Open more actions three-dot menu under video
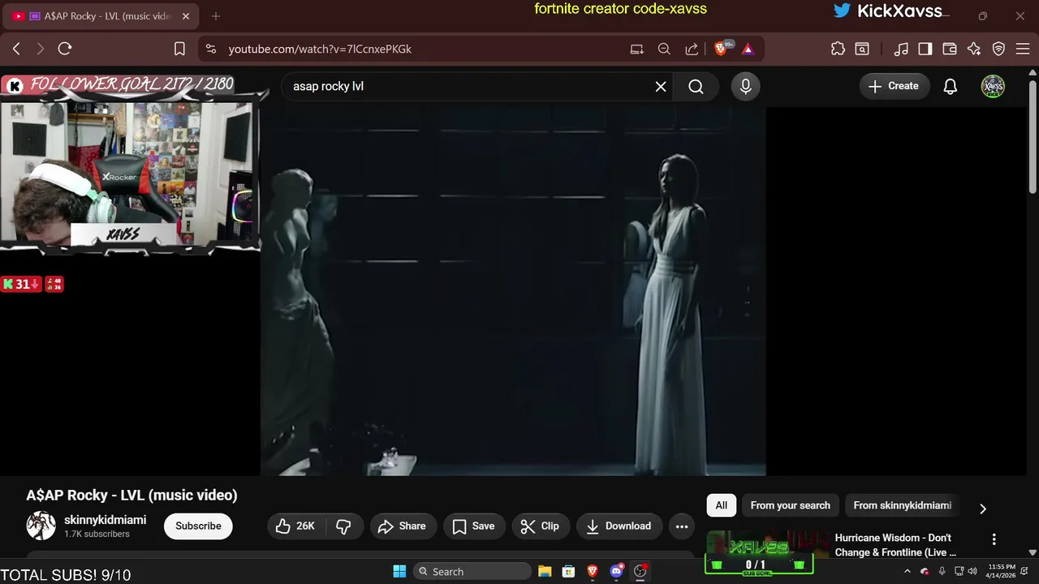This screenshot has width=1039, height=584. [x=682, y=526]
